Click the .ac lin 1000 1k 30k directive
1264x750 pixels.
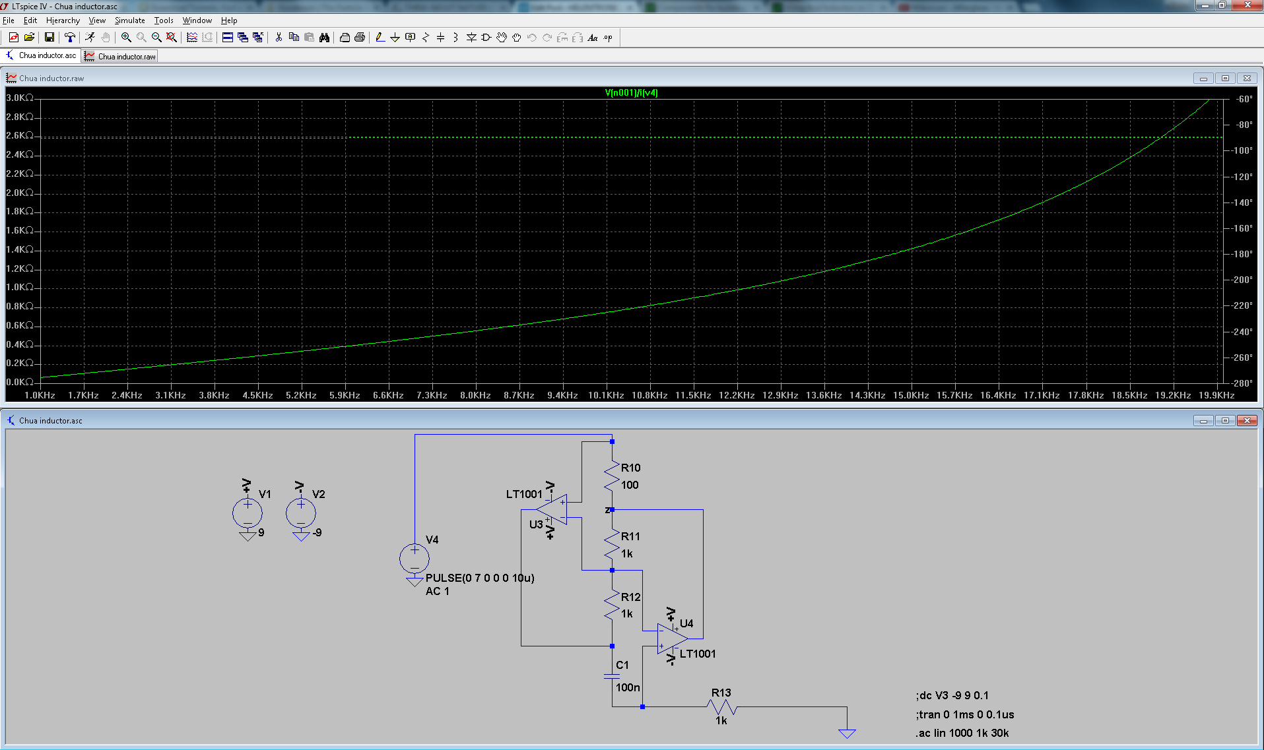tap(962, 733)
